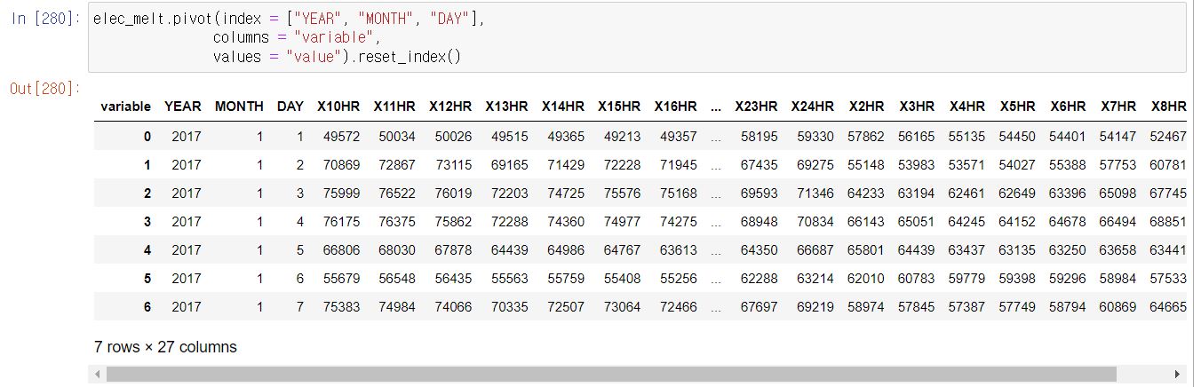The image size is (1201, 387).
Task: Click the value 76019 in row 2
Action: point(454,193)
